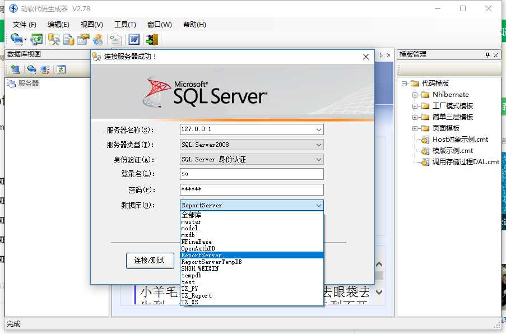Click the document-with-database toolbar icon
The height and width of the screenshot is (334, 506).
(68, 39)
